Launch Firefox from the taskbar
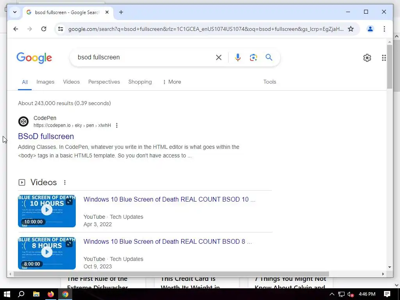Image resolution: width=400 pixels, height=300 pixels. coord(51,294)
